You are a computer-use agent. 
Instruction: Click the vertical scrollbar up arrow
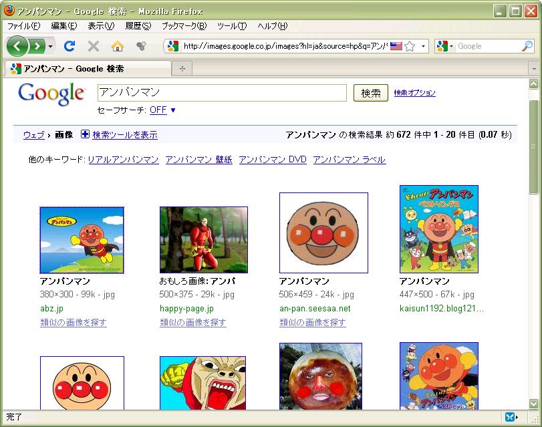[534, 84]
